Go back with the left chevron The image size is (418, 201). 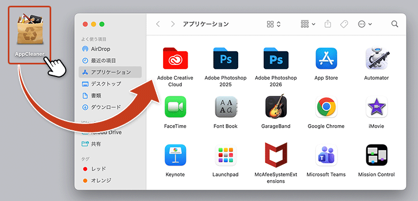[x=158, y=24]
